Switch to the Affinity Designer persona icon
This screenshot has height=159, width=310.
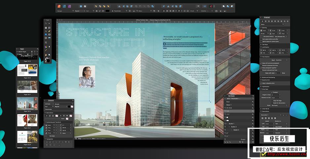64,6
